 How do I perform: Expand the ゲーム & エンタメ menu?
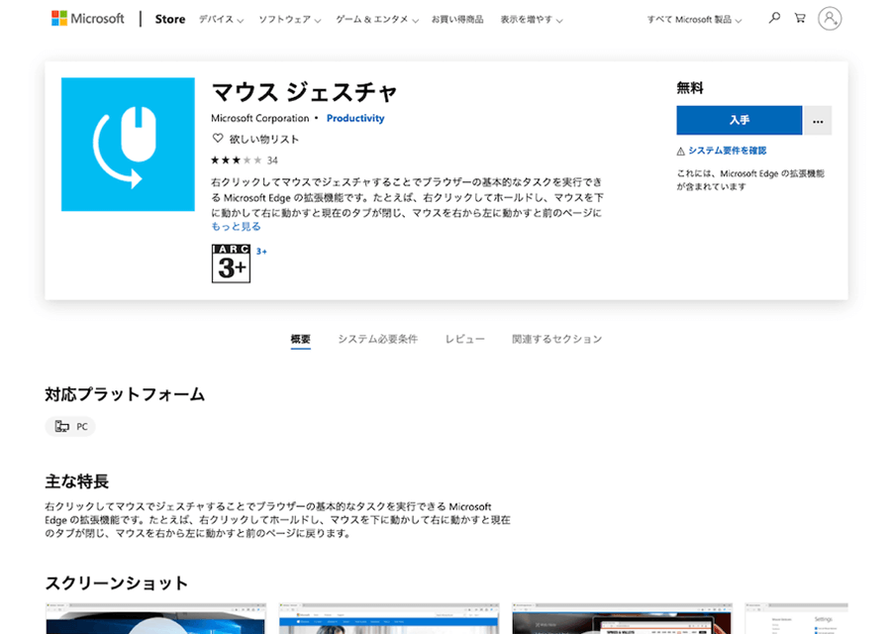pos(377,20)
